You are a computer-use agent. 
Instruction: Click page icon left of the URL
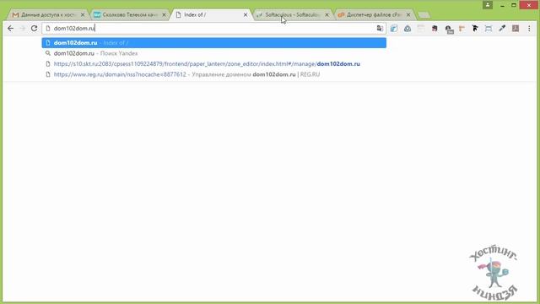click(48, 28)
